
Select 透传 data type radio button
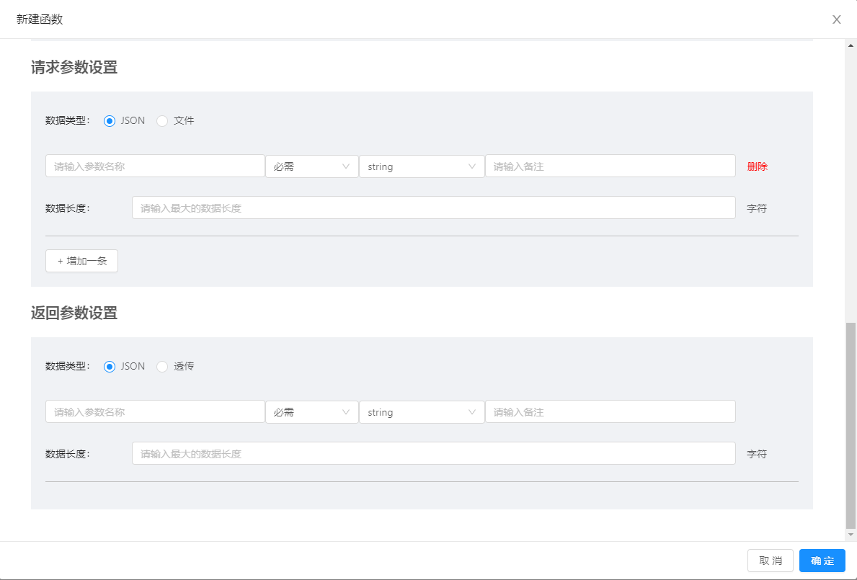[162, 367]
